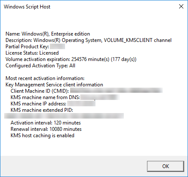Click the 'KMS machine IP address:' label
188x177 pixels.
pos(38,104)
